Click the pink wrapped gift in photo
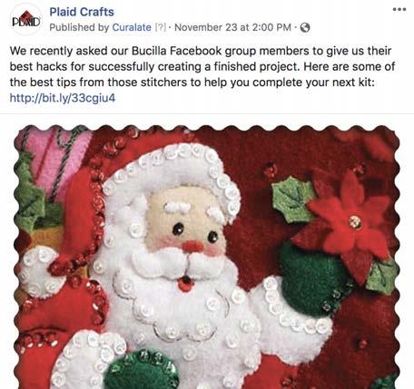Image resolution: width=414 pixels, height=389 pixels. tap(53, 161)
